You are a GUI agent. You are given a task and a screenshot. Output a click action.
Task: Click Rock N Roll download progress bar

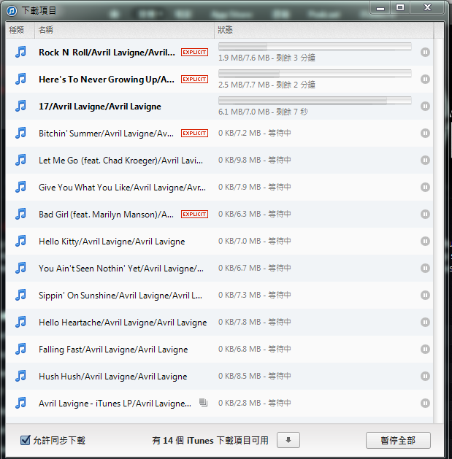(315, 46)
